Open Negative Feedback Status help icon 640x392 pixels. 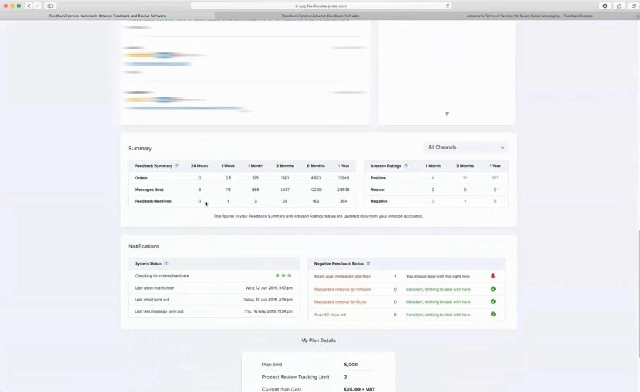coord(368,263)
